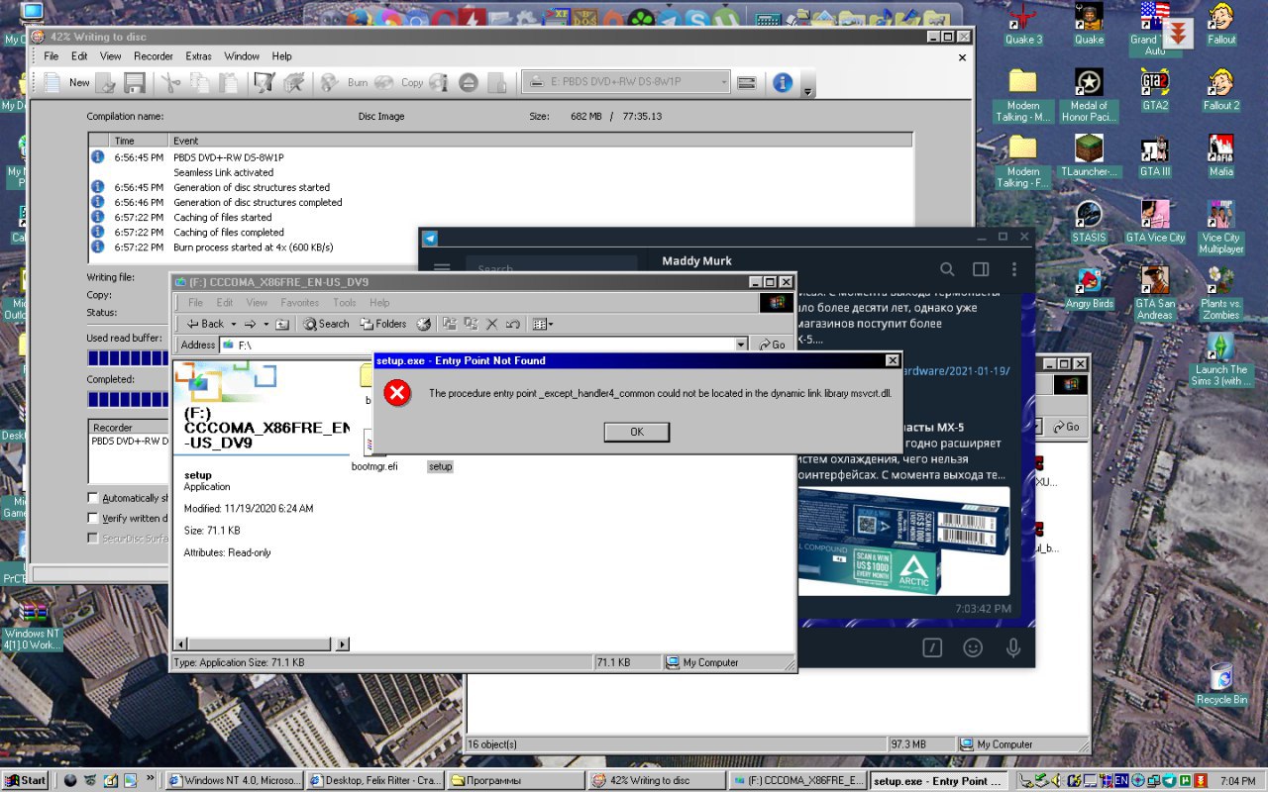Click the Arctic MX-5 image thumbnail in Telegram
Image resolution: width=1268 pixels, height=792 pixels.
[904, 542]
